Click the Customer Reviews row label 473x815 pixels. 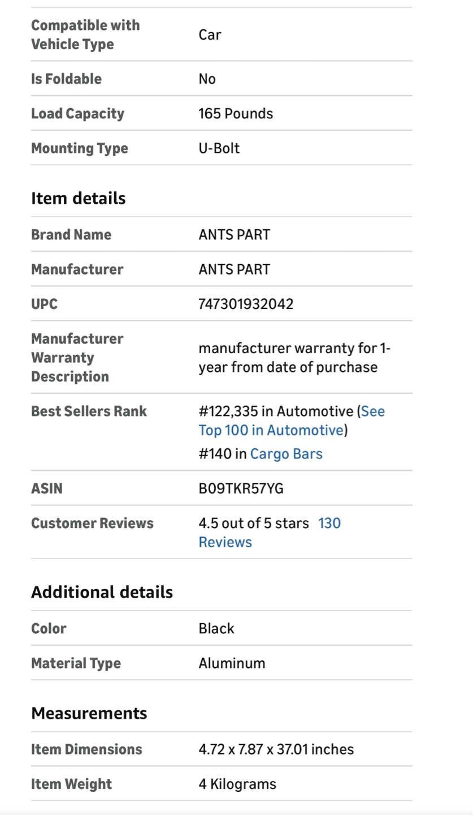92,524
